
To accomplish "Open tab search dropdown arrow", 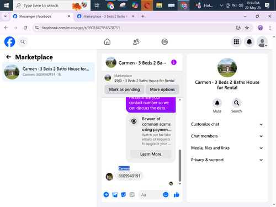I will click(6, 16).
